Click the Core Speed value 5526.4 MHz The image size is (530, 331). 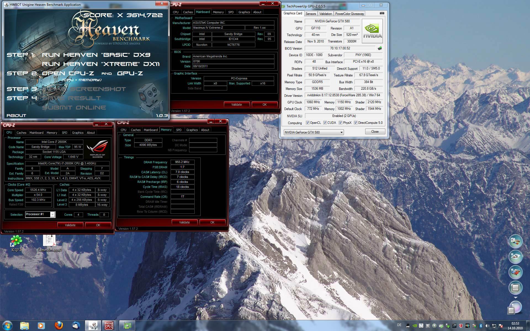(38, 190)
